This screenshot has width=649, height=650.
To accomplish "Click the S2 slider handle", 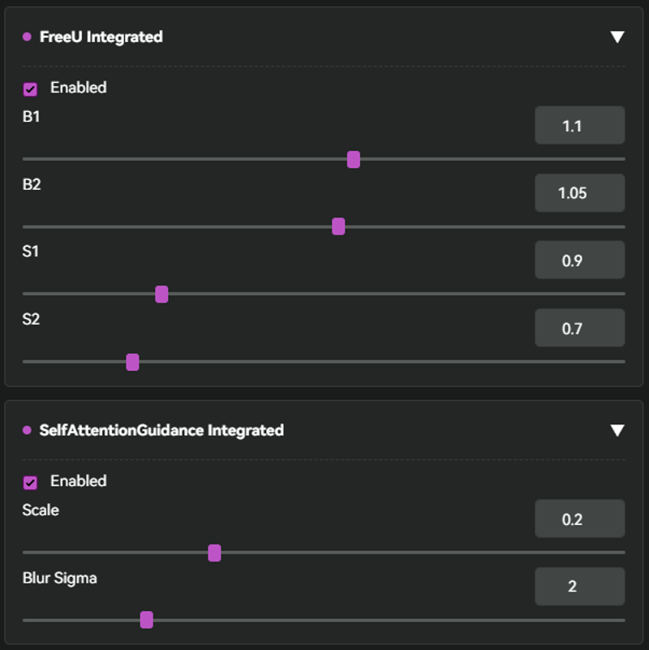I will coord(133,362).
